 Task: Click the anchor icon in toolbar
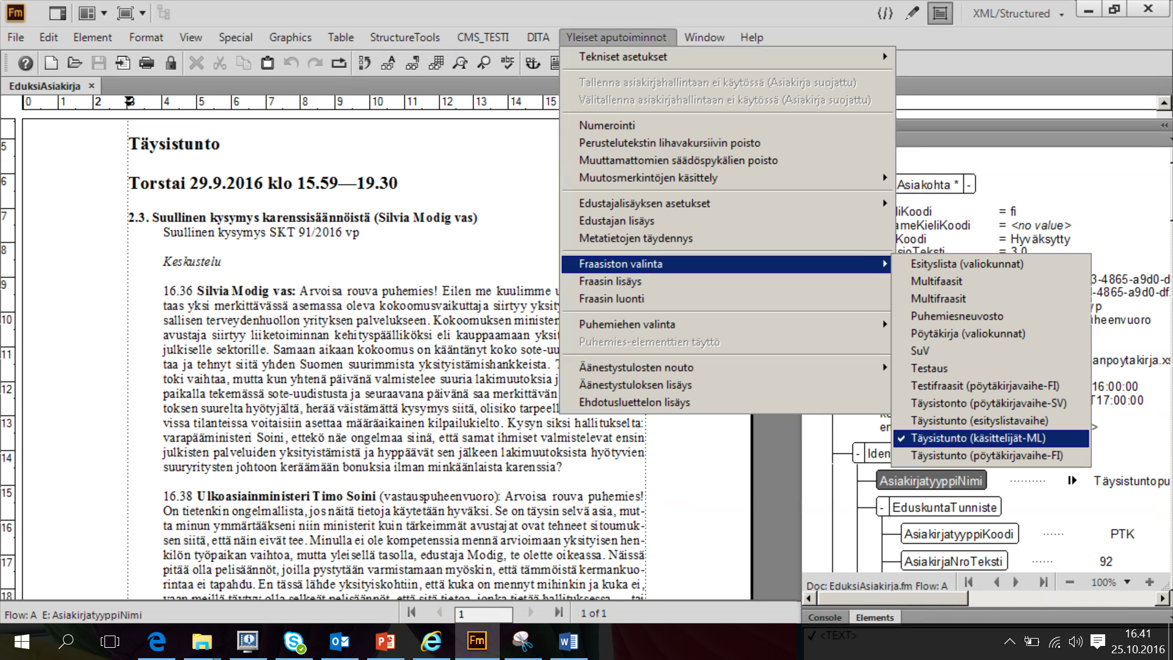[533, 63]
